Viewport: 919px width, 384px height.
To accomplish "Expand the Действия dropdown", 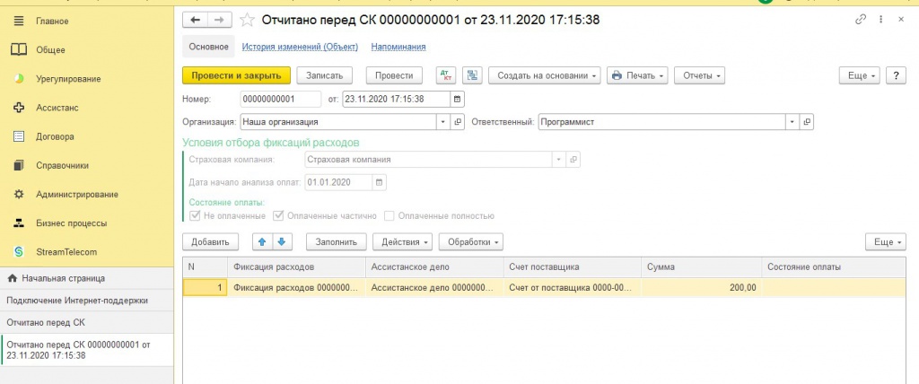I will click(x=403, y=241).
